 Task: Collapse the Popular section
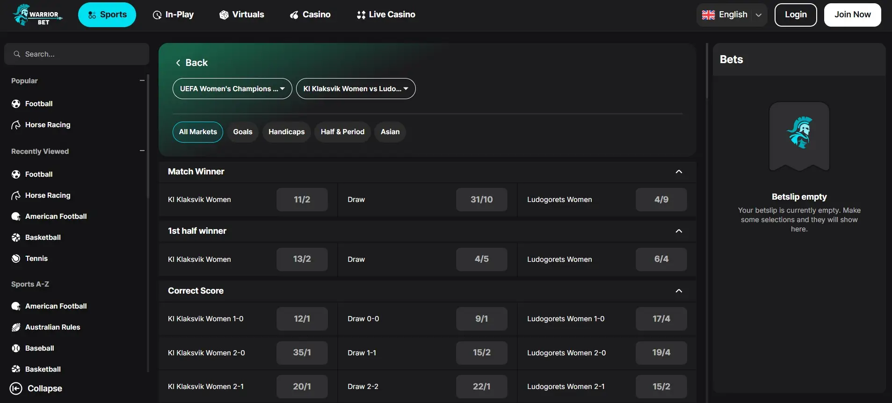pos(142,81)
